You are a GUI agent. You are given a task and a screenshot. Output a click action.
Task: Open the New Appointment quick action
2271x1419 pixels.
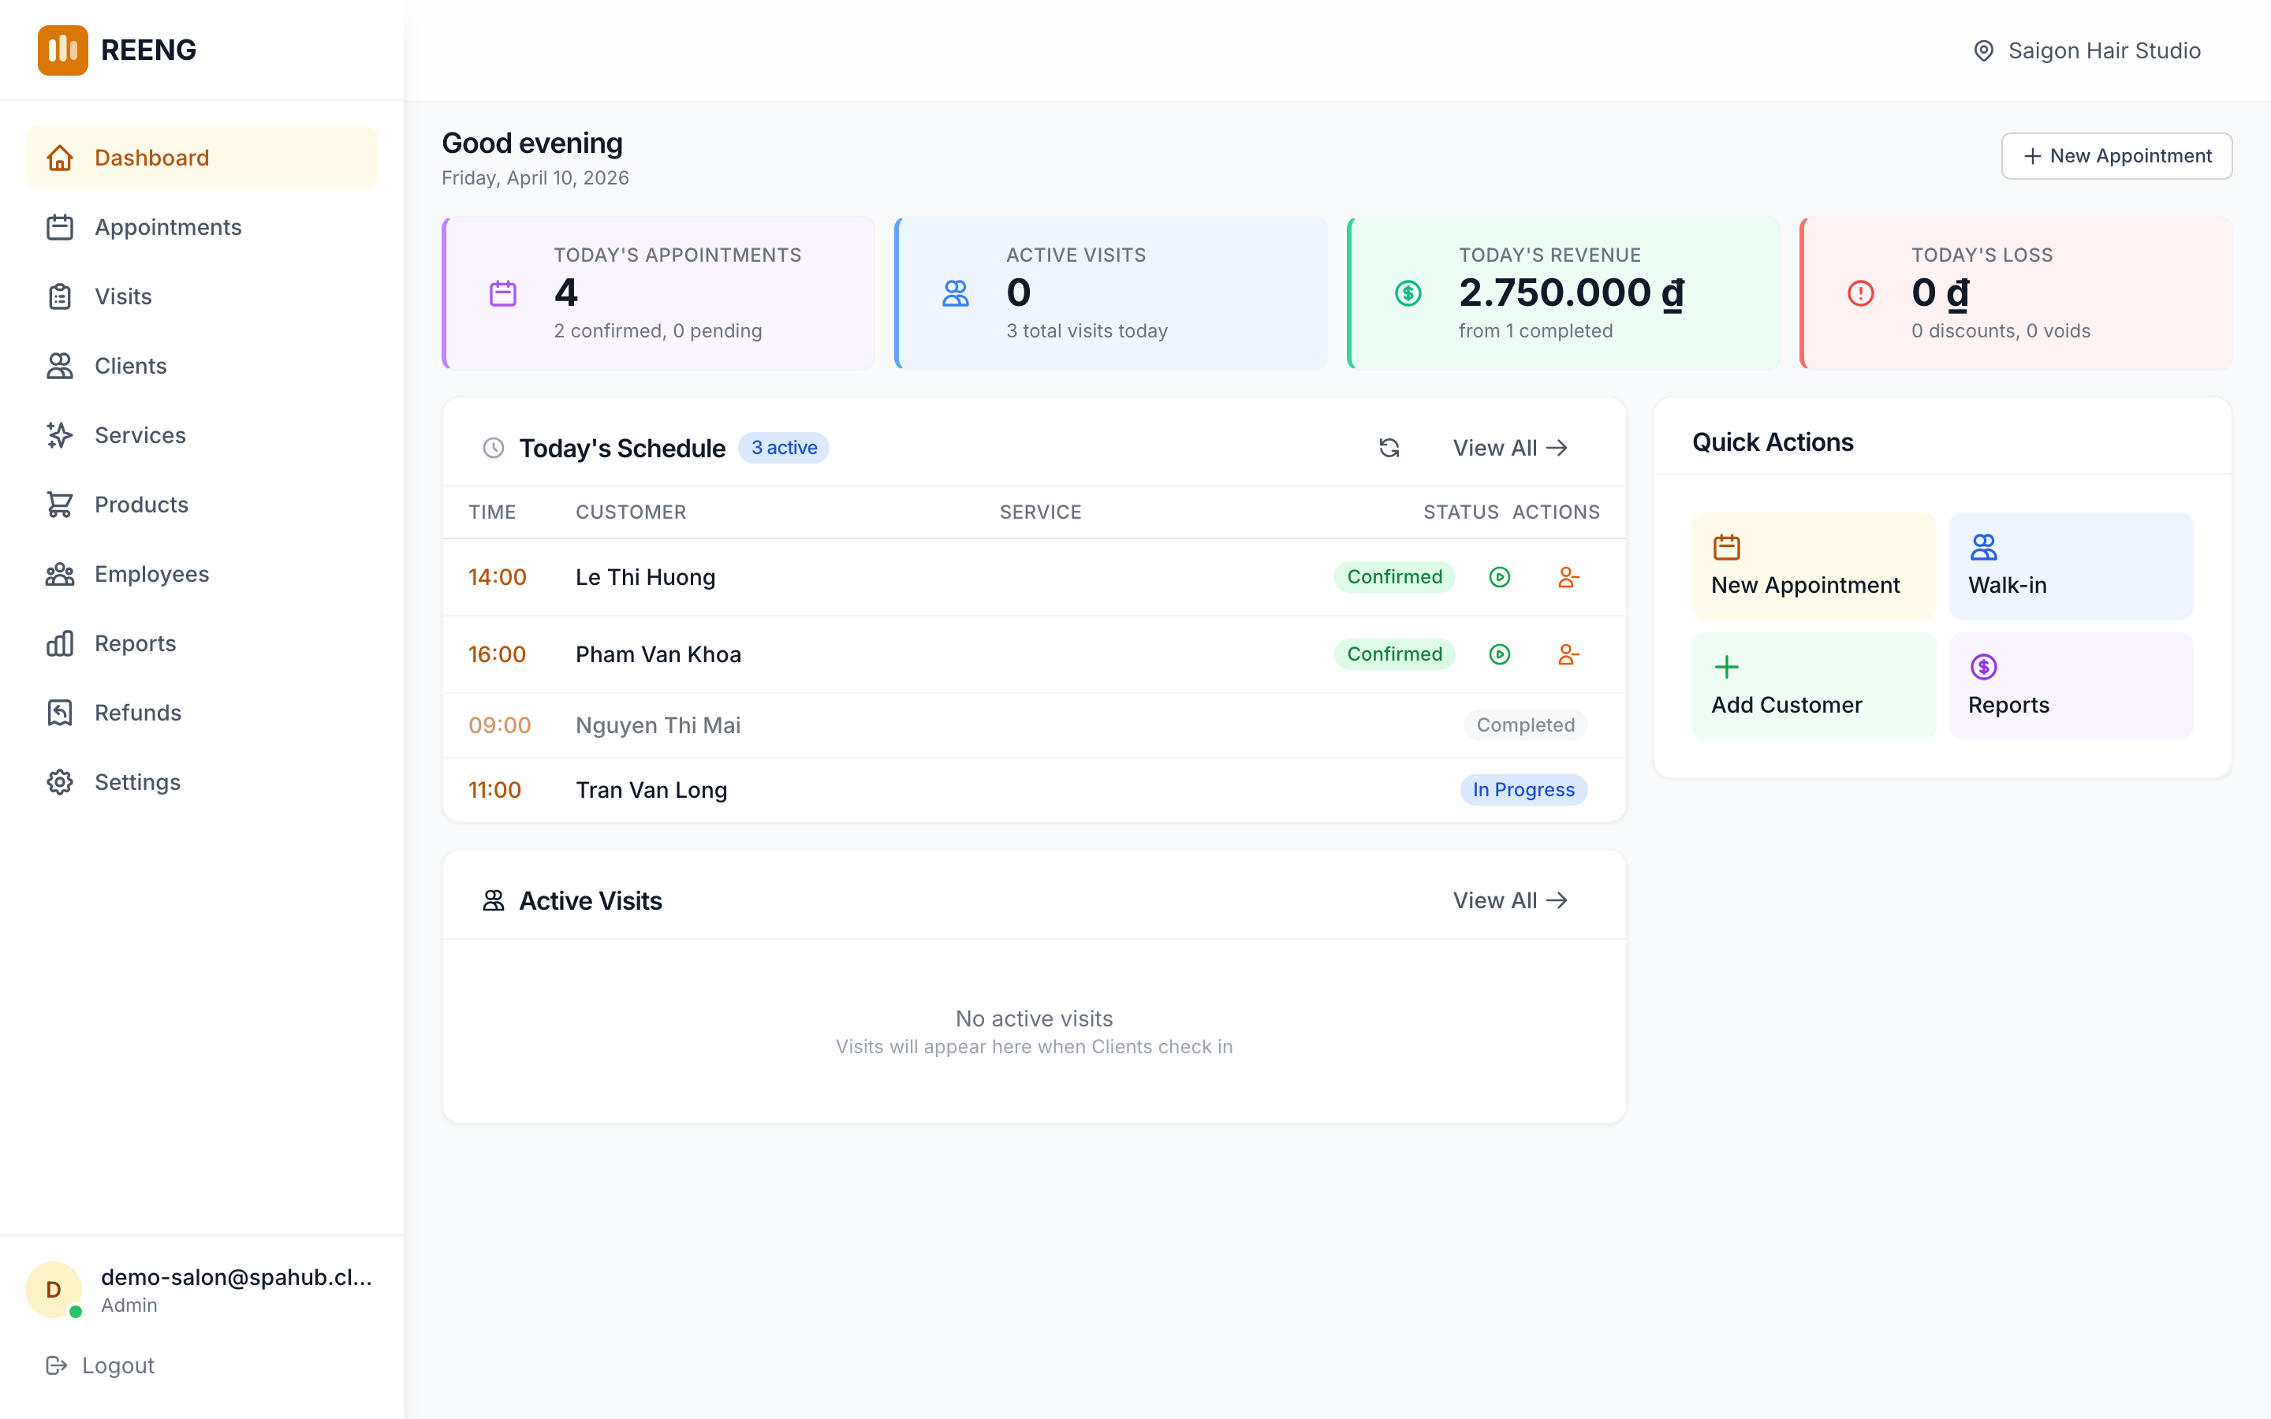(1812, 566)
